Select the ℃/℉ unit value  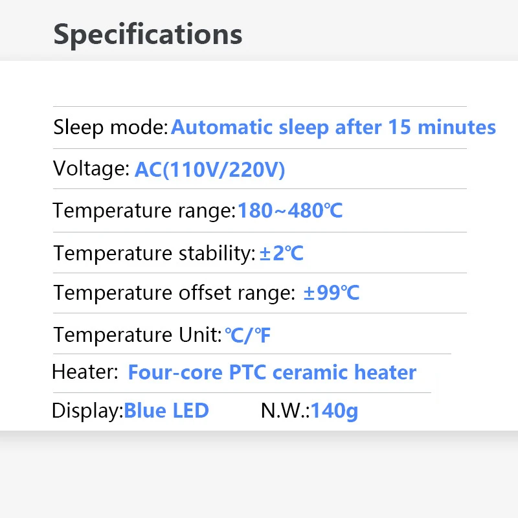pos(248,335)
